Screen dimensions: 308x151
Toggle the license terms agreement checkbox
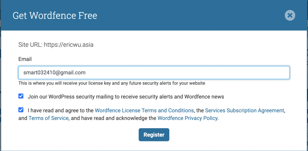click(21, 110)
